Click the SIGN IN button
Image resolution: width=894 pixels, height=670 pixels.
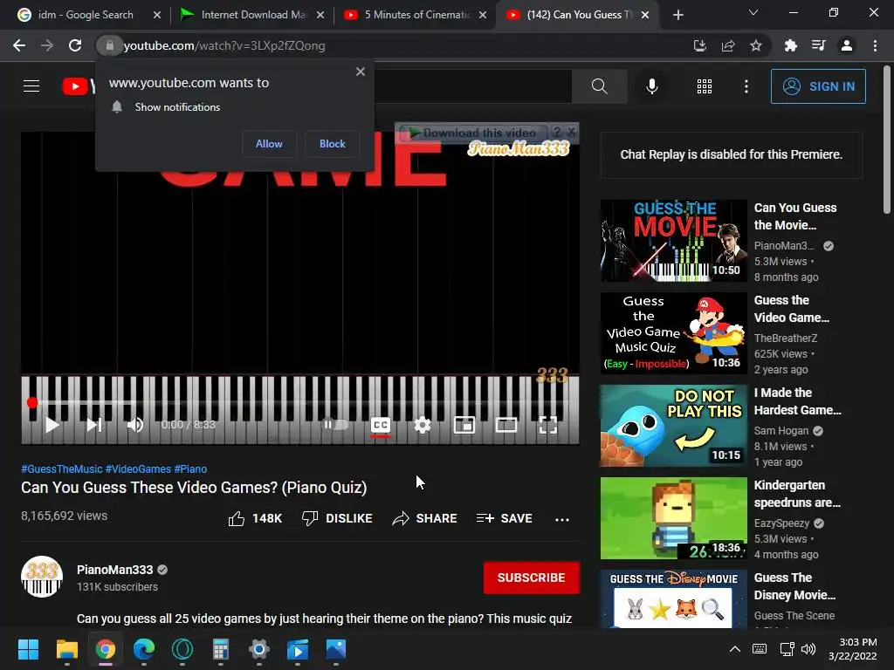click(818, 86)
